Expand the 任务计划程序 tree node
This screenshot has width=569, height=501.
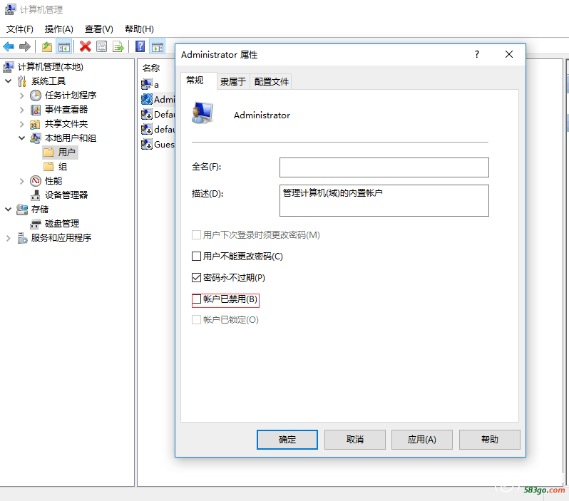(22, 95)
